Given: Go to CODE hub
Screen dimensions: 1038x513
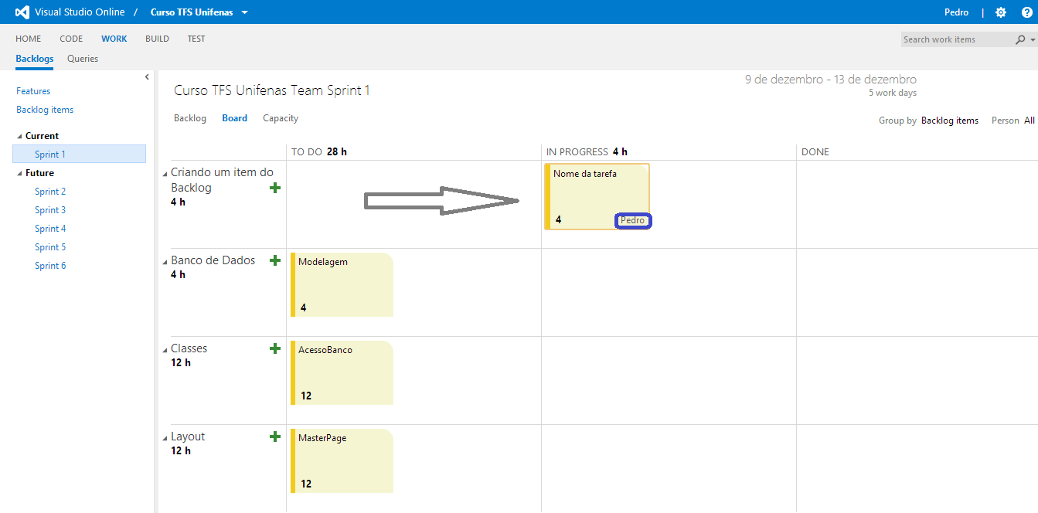Looking at the screenshot, I should click(x=71, y=39).
